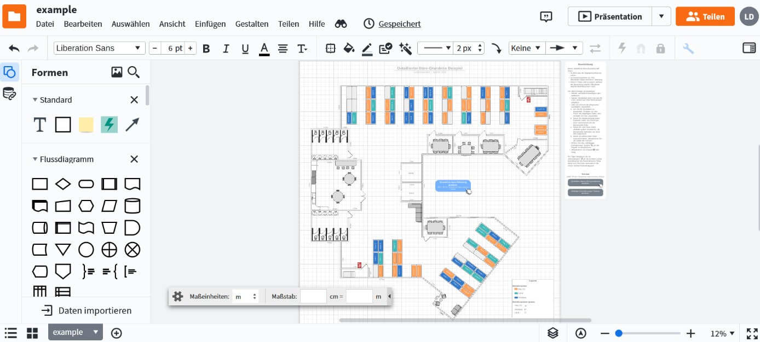Screen dimensions: 760x342
Task: Decrease font size with minus button
Action: 155,48
